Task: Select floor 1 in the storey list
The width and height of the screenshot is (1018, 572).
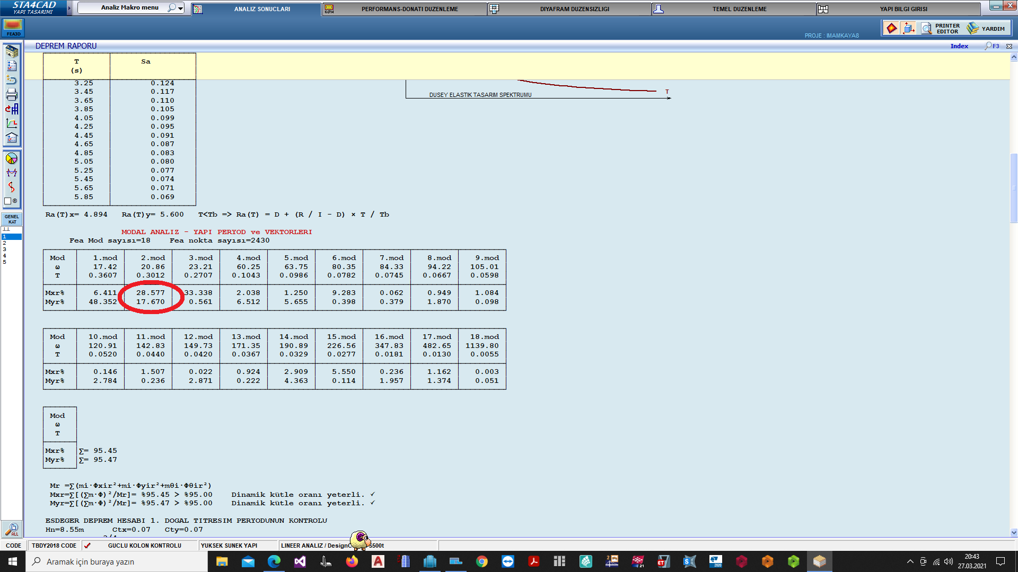Action: point(11,237)
